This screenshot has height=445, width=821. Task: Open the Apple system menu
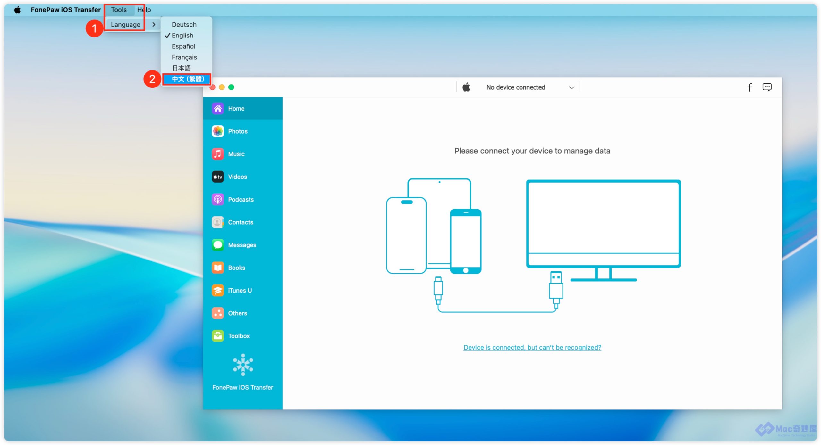[x=18, y=10]
